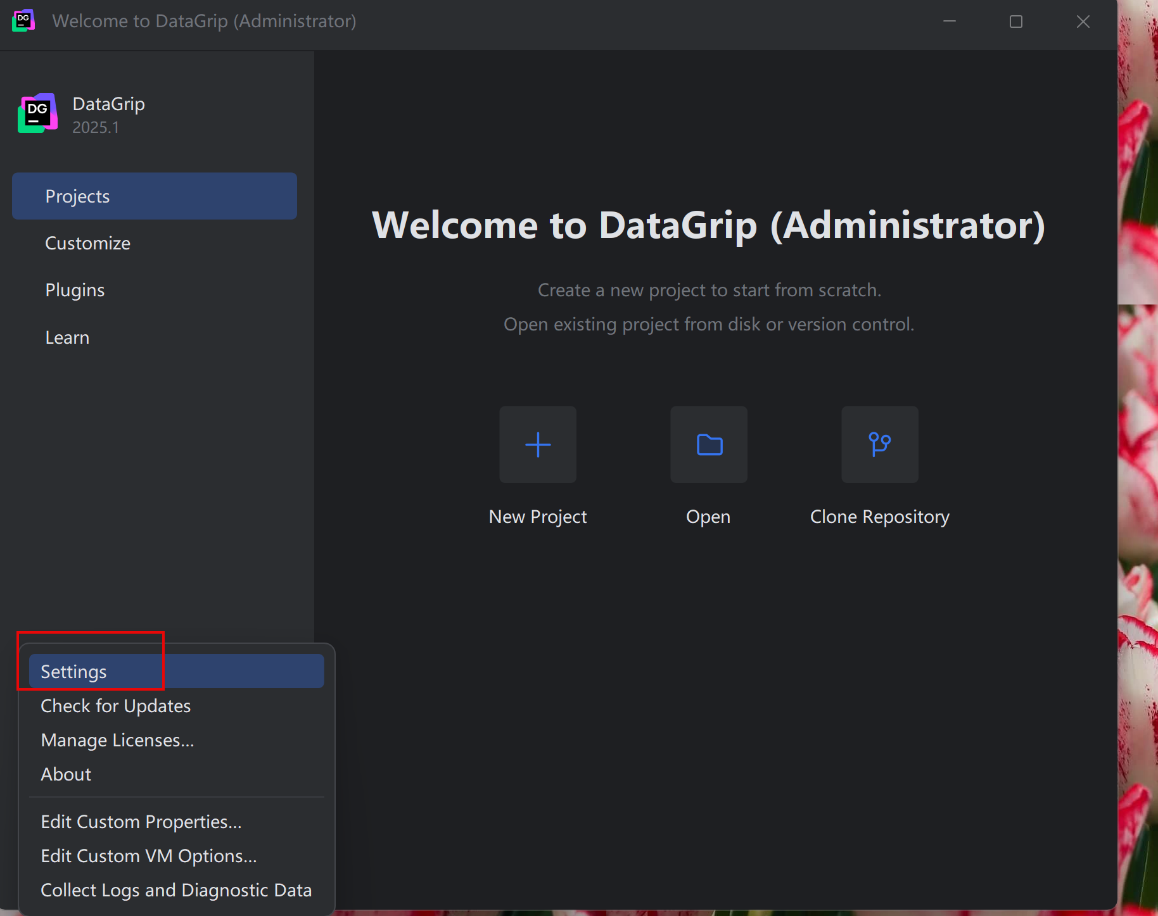Choose Edit Custom VM Options...
The image size is (1158, 916).
coord(149,856)
